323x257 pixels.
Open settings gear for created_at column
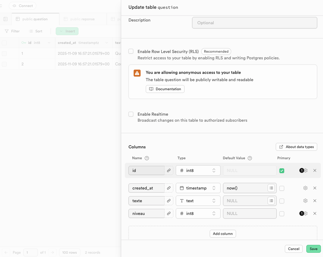tap(305, 188)
